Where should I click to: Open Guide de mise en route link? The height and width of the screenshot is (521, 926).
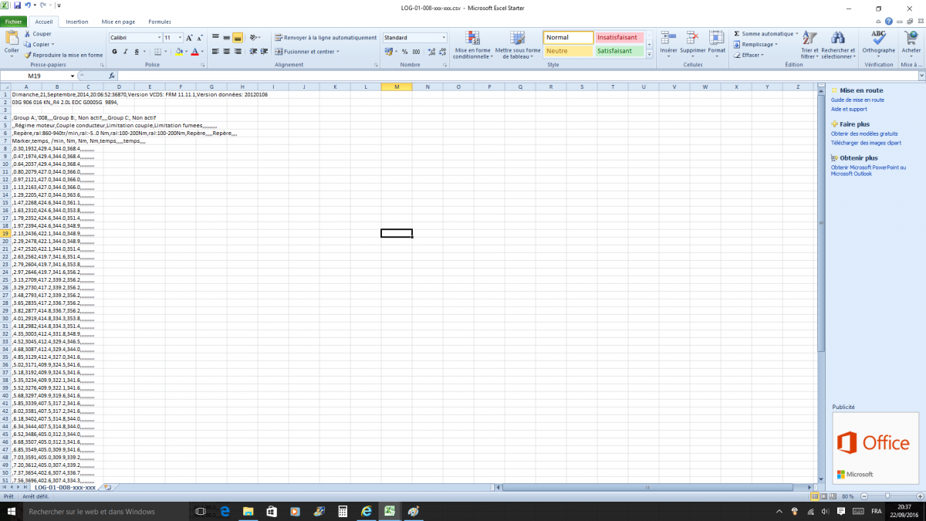857,100
